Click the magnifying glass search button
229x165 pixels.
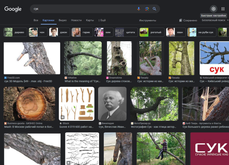pos(154,9)
